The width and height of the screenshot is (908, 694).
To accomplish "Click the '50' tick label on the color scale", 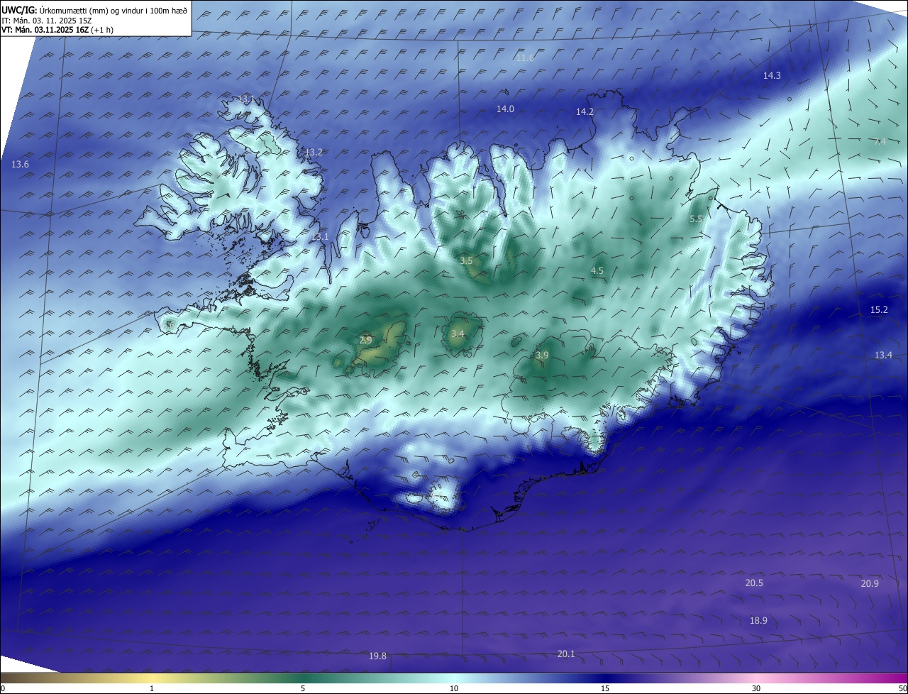I will (902, 688).
